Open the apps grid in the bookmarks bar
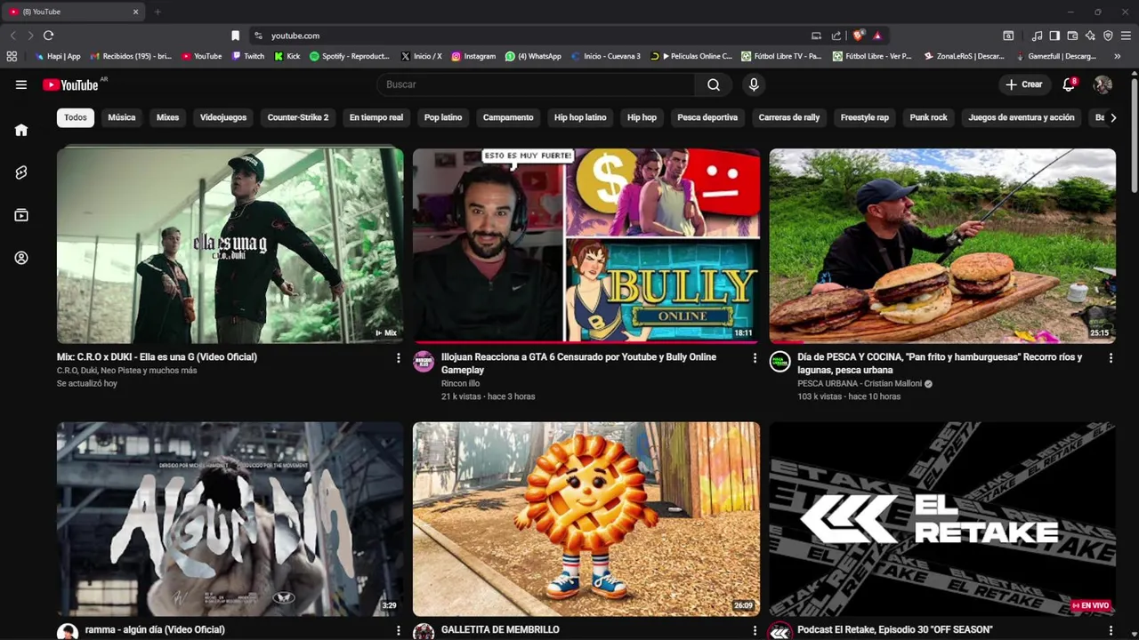 tap(12, 56)
